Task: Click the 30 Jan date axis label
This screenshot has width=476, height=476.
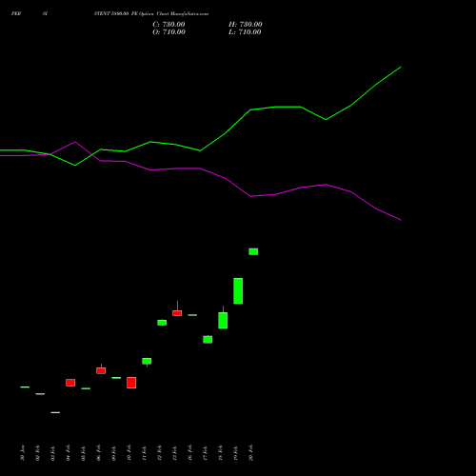Action: [22, 453]
